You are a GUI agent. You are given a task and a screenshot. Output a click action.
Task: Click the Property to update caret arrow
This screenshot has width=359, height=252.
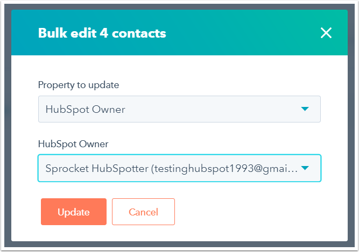pos(305,109)
